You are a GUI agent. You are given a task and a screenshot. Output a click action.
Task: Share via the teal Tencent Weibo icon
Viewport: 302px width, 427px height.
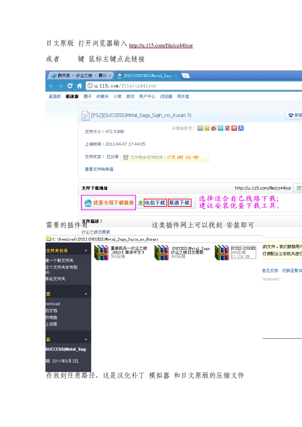pyautogui.click(x=221, y=128)
